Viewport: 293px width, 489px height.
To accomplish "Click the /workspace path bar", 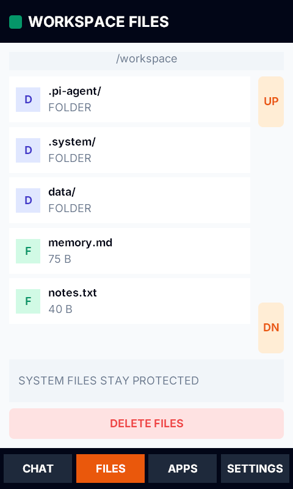I will pyautogui.click(x=146, y=61).
